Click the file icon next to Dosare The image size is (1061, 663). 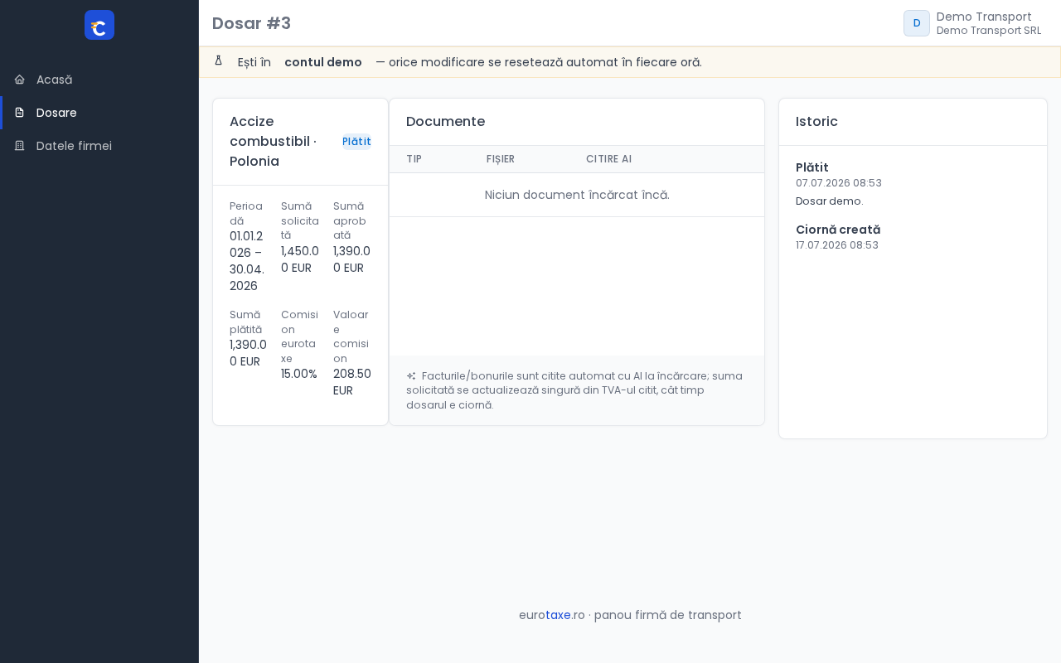pyautogui.click(x=20, y=113)
